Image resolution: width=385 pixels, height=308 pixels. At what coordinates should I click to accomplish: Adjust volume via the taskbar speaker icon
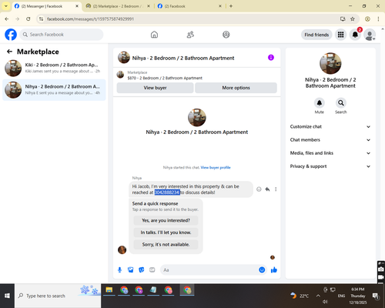[325, 302]
